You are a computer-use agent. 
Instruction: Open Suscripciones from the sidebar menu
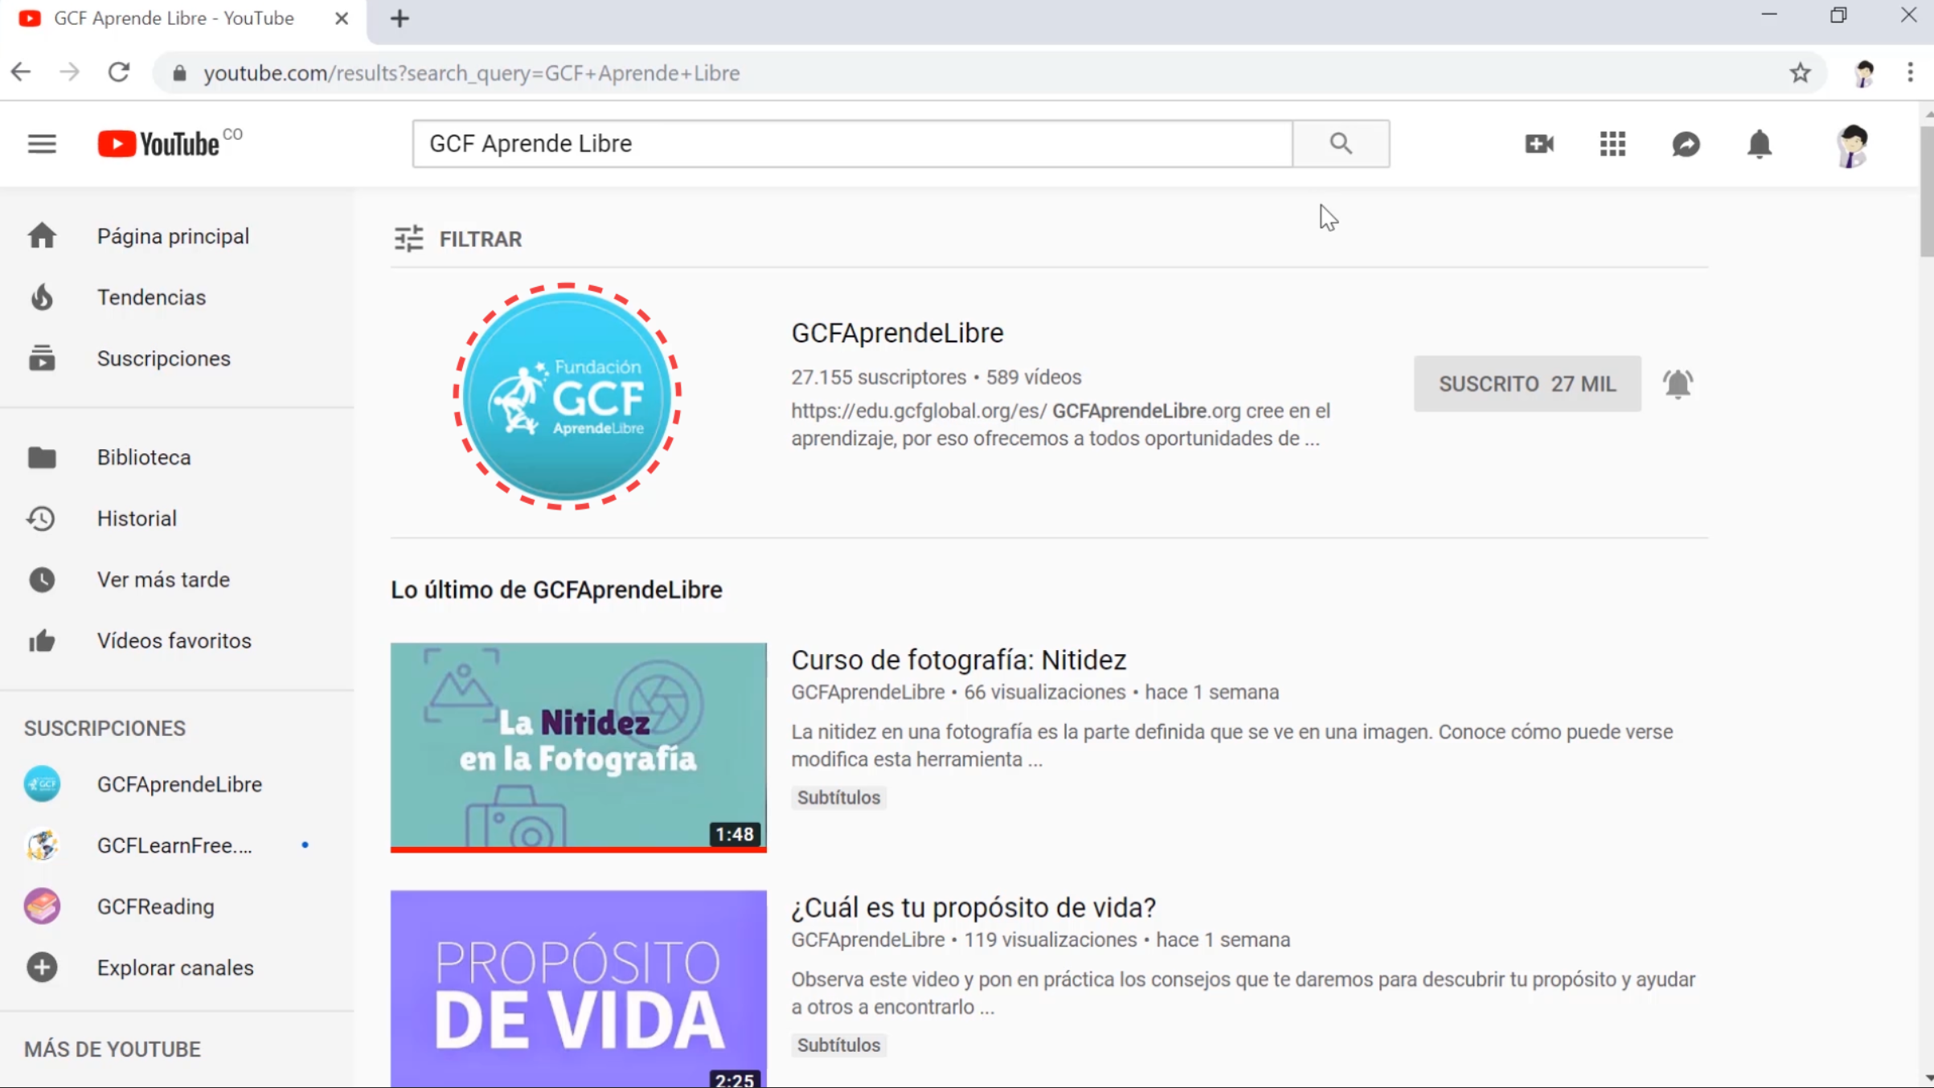coord(164,358)
